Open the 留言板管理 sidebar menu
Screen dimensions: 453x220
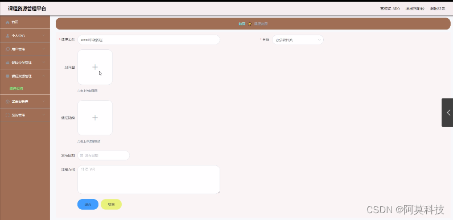[25, 102]
